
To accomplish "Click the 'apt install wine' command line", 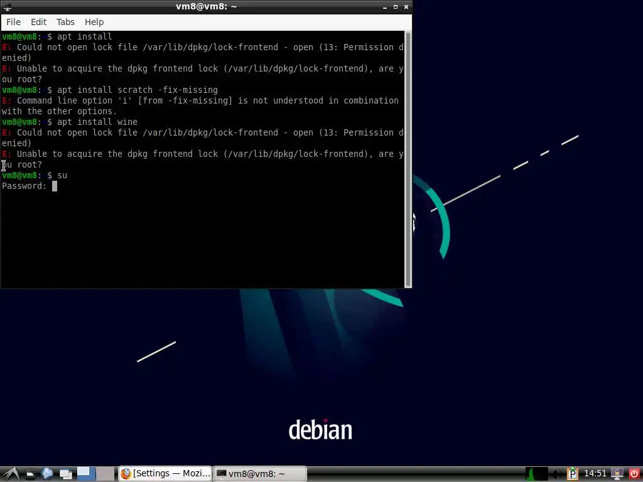I will point(97,122).
